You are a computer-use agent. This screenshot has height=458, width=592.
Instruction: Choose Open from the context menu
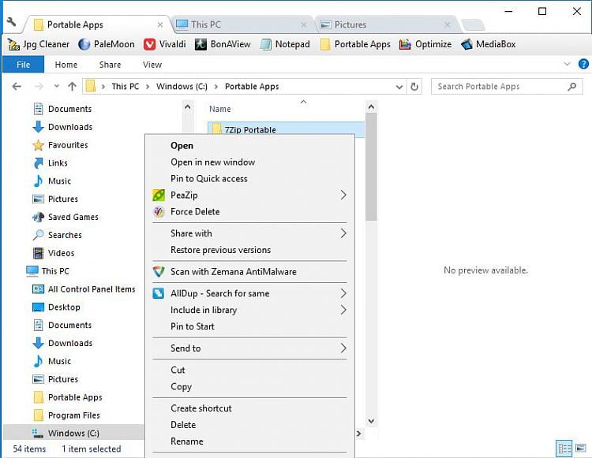(249, 146)
